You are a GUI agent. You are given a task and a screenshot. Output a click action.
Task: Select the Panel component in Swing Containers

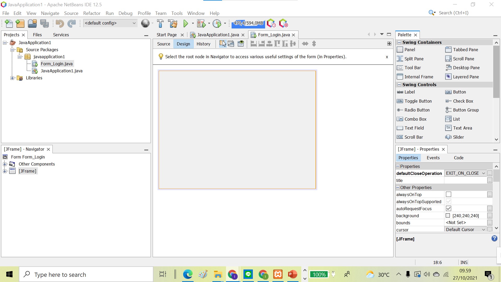pos(409,50)
